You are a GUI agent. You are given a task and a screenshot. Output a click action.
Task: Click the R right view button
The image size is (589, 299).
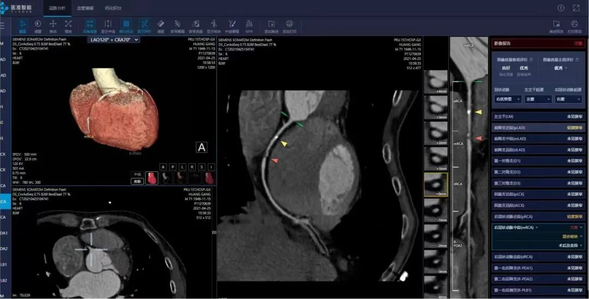[x=192, y=167]
